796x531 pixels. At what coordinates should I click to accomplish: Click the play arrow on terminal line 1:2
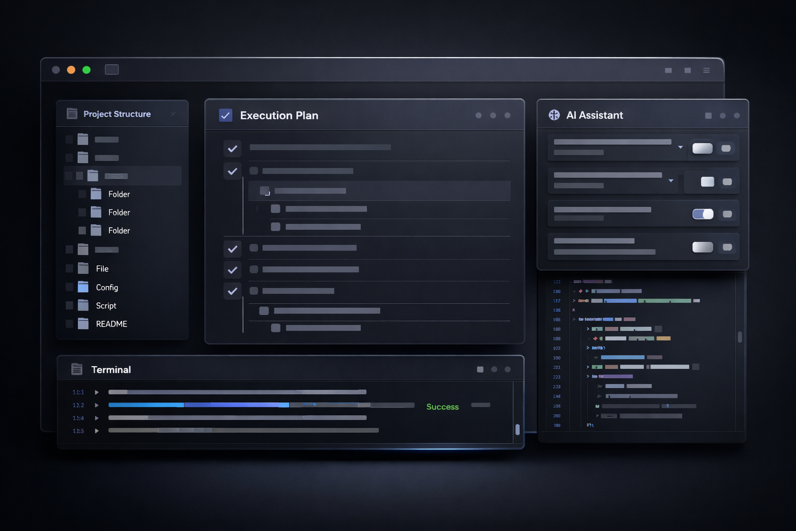(x=96, y=405)
